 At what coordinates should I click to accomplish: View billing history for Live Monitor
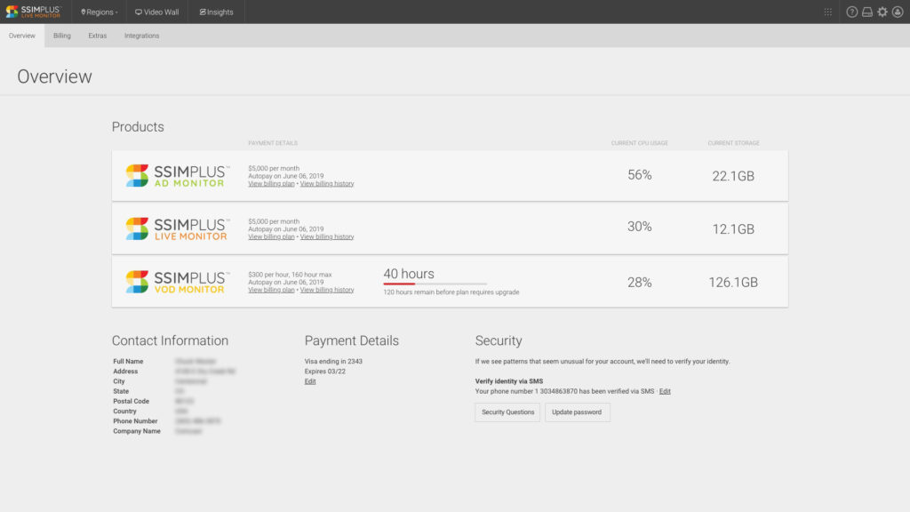point(327,237)
